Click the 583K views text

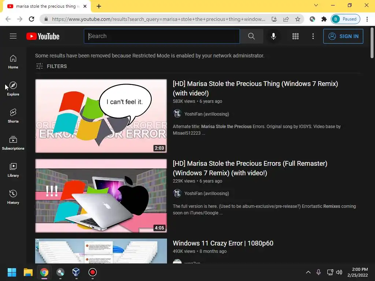(x=184, y=101)
